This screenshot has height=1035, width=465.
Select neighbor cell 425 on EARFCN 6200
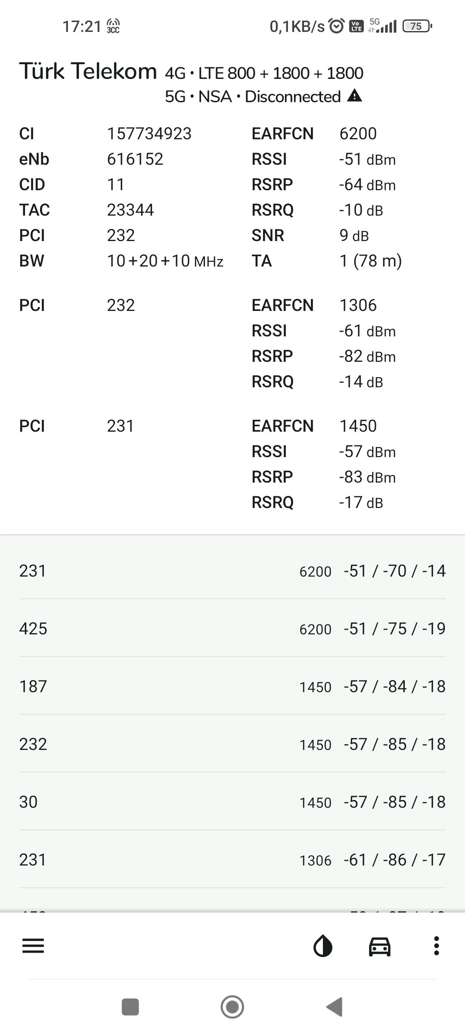coord(232,628)
